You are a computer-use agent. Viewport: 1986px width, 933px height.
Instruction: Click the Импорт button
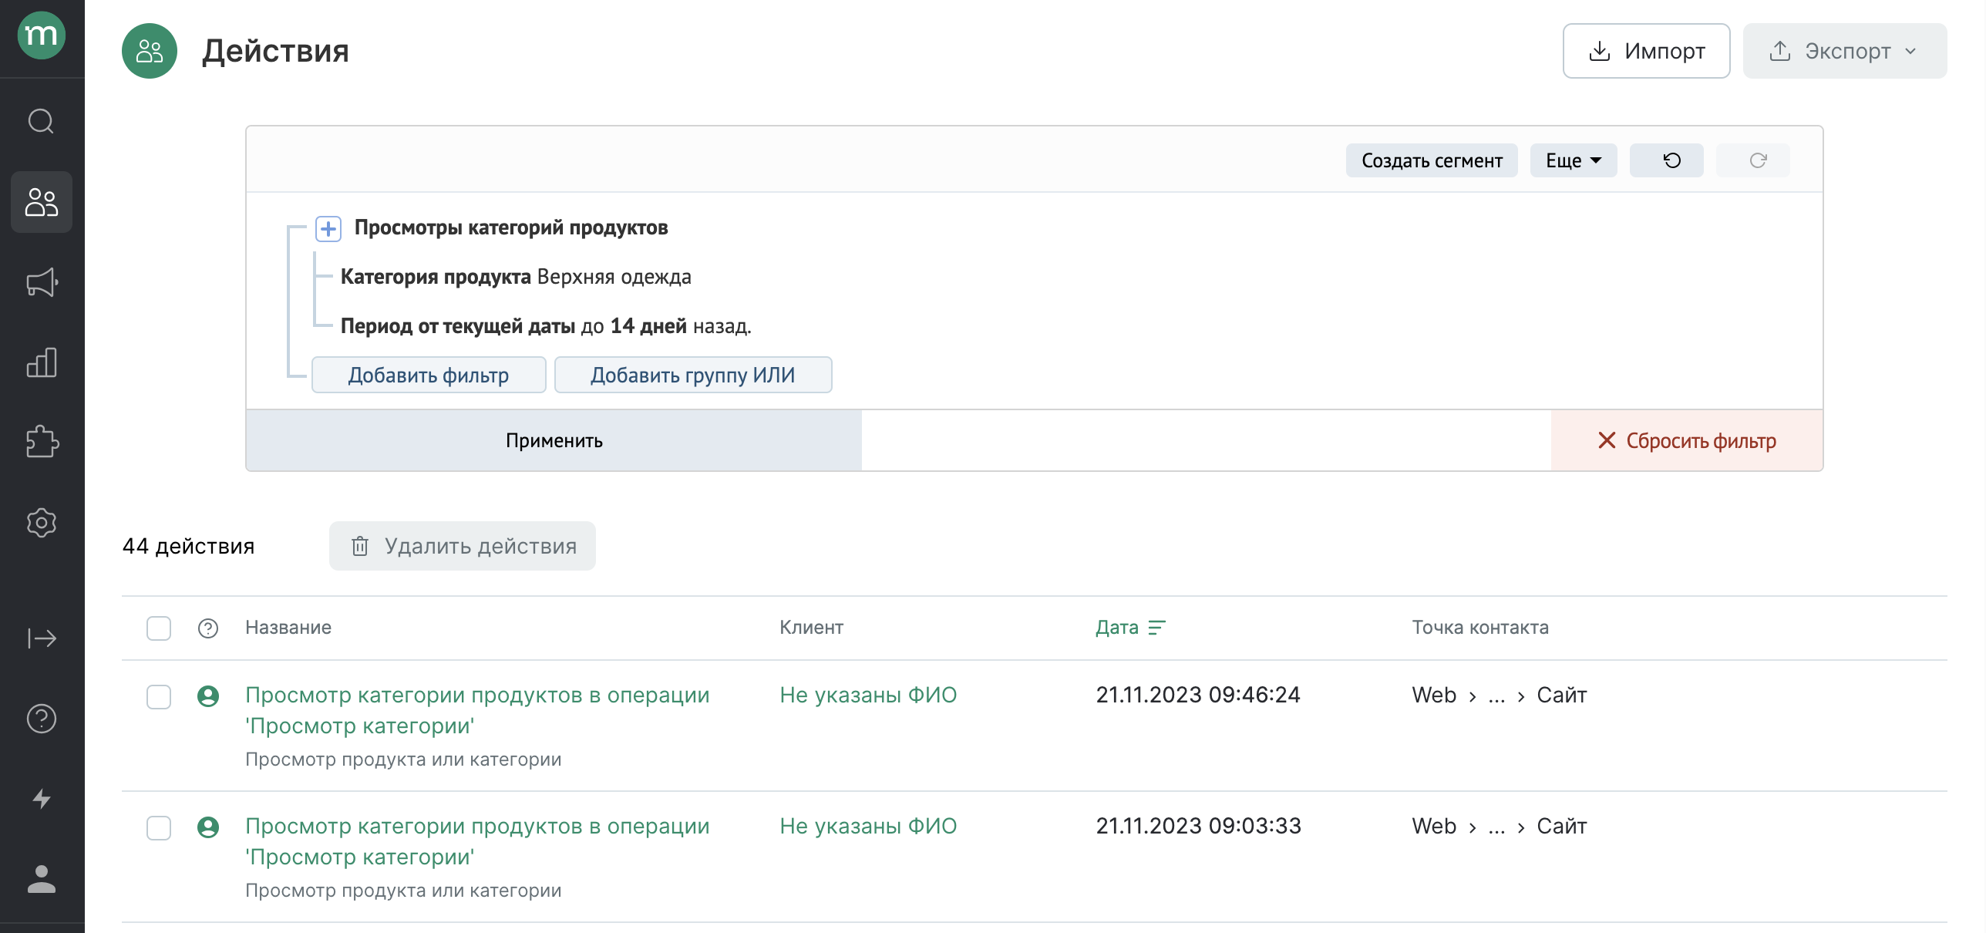pos(1646,51)
